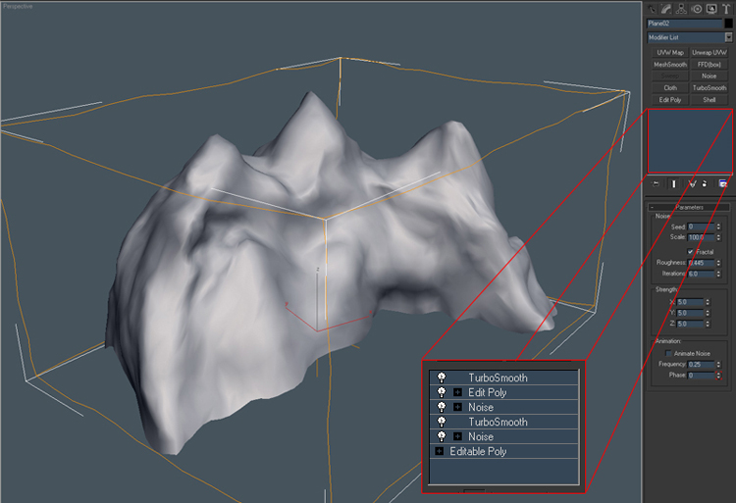Click the object color swatch beside Plane02
The height and width of the screenshot is (503, 736).
(727, 23)
